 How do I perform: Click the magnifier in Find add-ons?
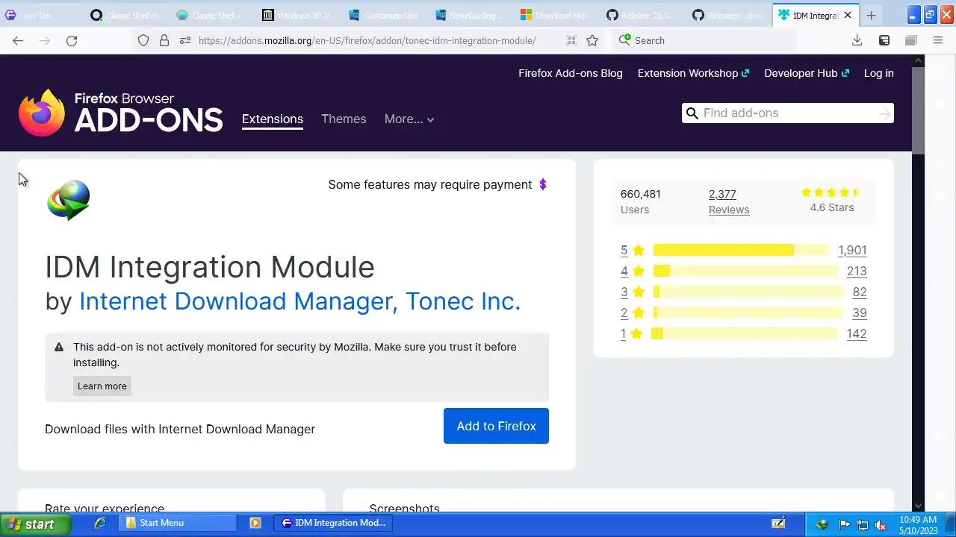tap(692, 113)
